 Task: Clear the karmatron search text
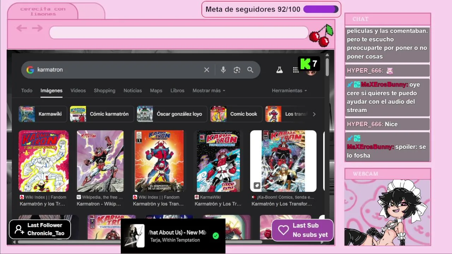[x=207, y=70]
